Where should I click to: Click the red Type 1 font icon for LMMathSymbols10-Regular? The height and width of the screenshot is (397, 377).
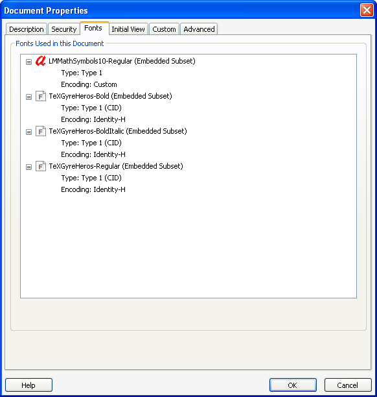40,61
